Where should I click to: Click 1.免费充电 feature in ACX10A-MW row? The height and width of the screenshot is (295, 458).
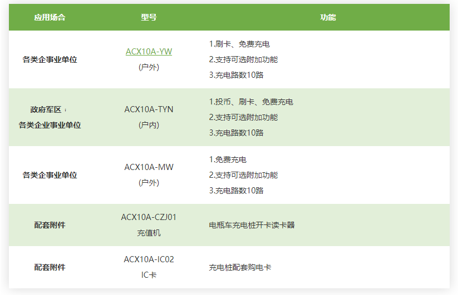click(x=228, y=159)
